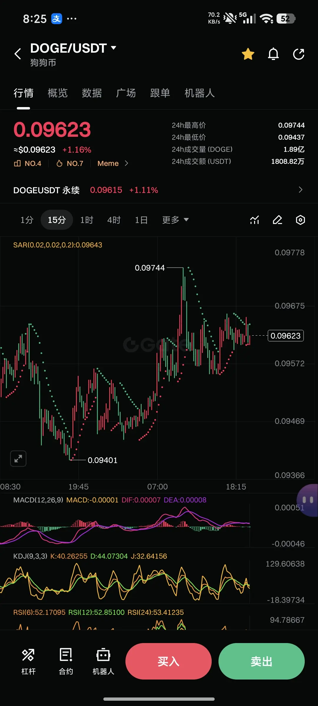Select the 1日 timeframe
This screenshot has width=318, height=706.
point(141,220)
